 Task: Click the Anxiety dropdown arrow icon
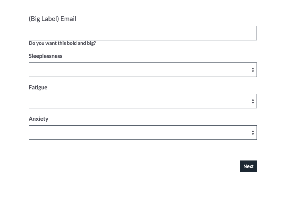[253, 133]
